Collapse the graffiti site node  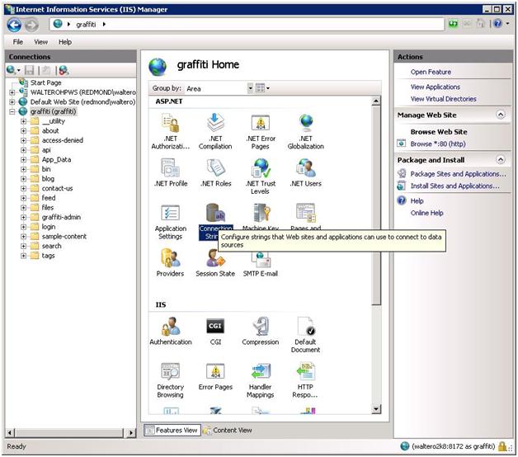[x=12, y=111]
